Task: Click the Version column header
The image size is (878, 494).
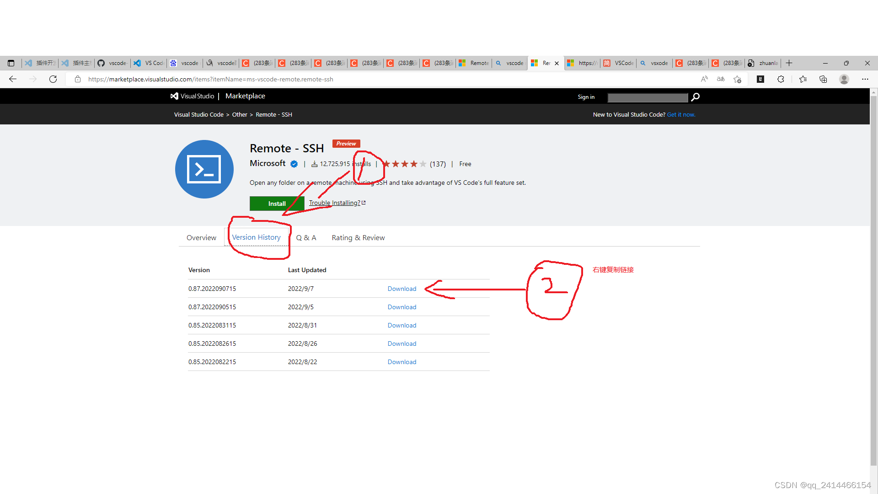Action: 199,270
